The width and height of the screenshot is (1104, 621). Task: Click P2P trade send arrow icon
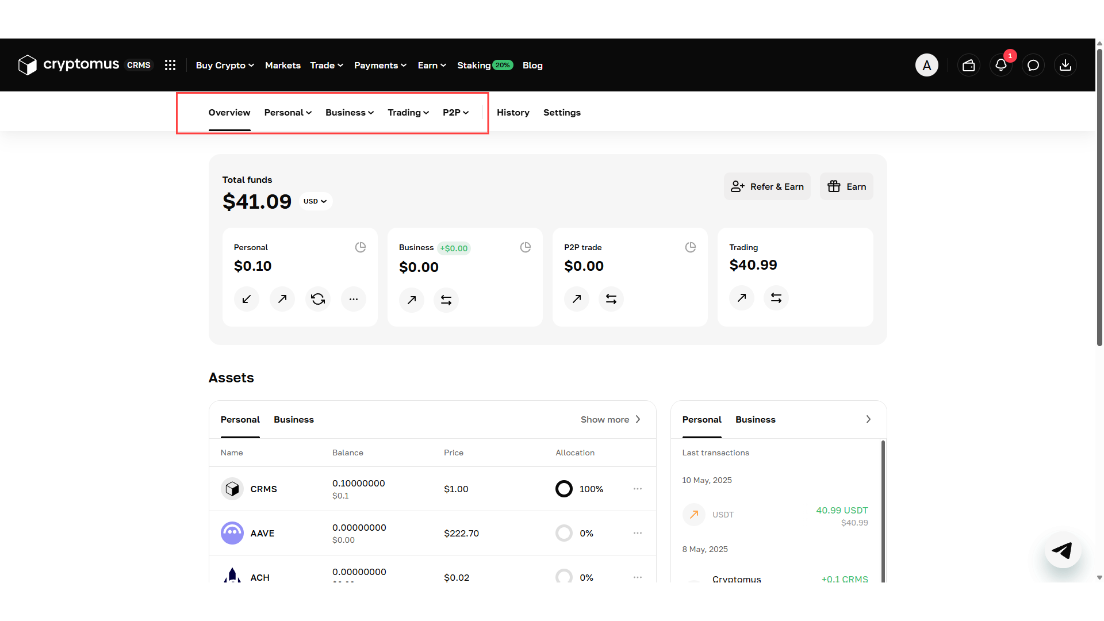tap(577, 299)
